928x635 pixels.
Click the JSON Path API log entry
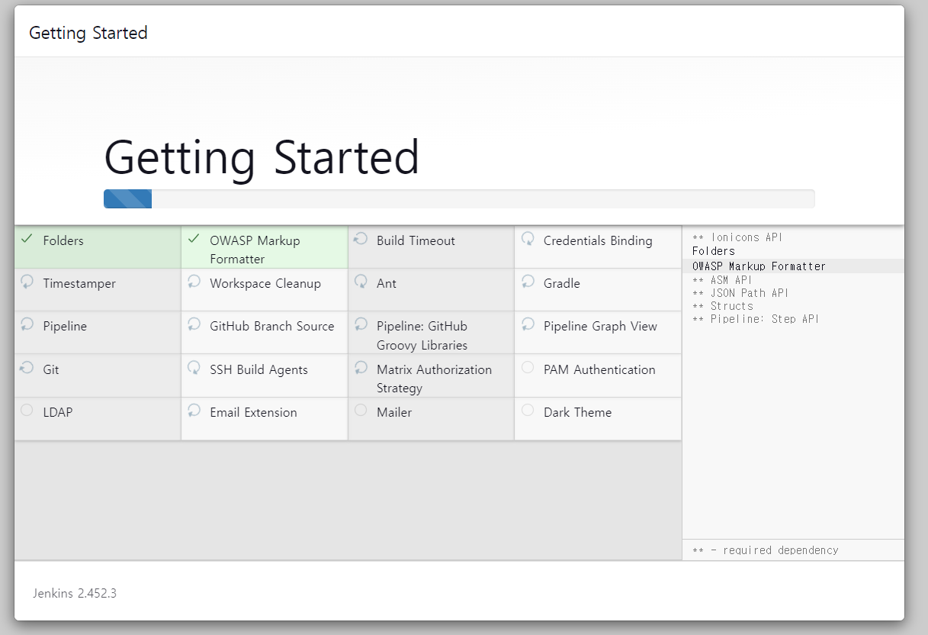pyautogui.click(x=740, y=293)
